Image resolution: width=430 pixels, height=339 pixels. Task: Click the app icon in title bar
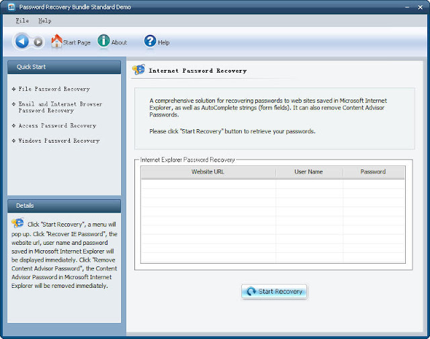[11, 7]
